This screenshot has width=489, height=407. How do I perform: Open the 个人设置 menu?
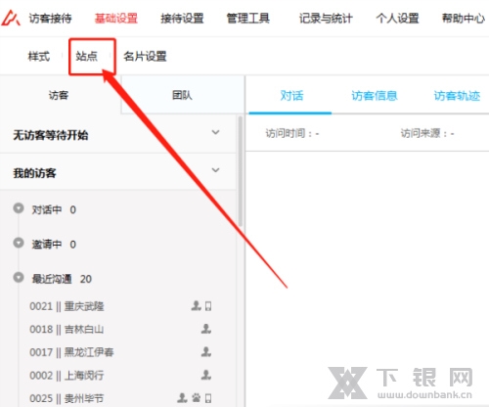click(x=397, y=19)
